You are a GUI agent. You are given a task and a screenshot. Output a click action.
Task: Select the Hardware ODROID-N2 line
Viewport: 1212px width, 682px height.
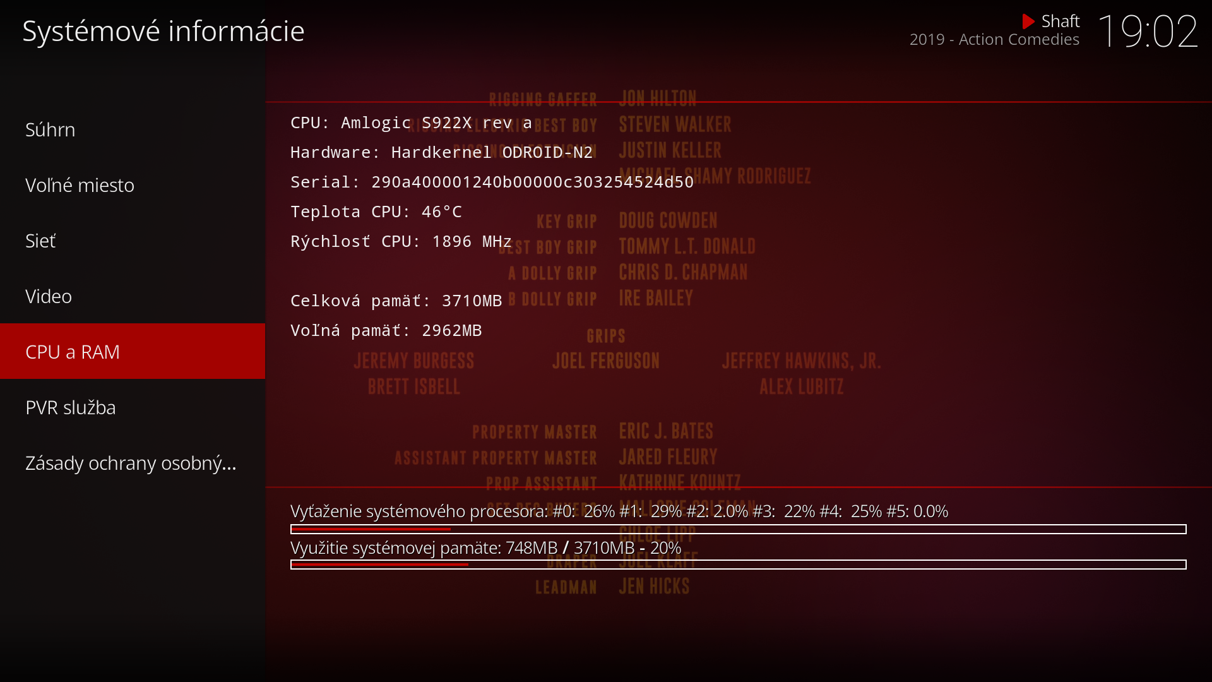(x=441, y=152)
